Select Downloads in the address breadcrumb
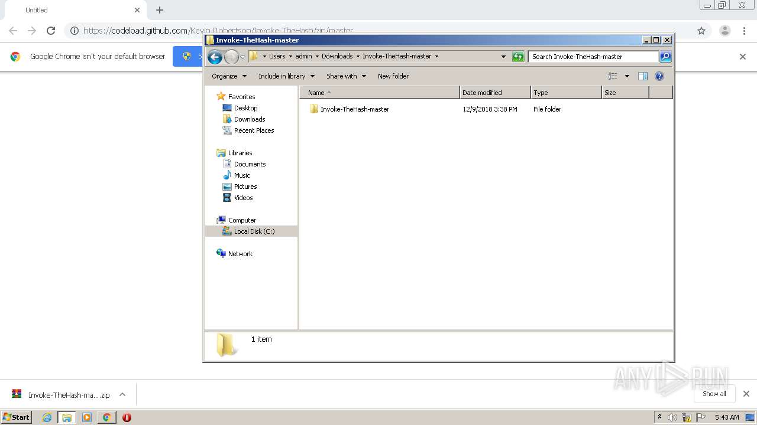Screen dimensions: 757x425 [337, 56]
